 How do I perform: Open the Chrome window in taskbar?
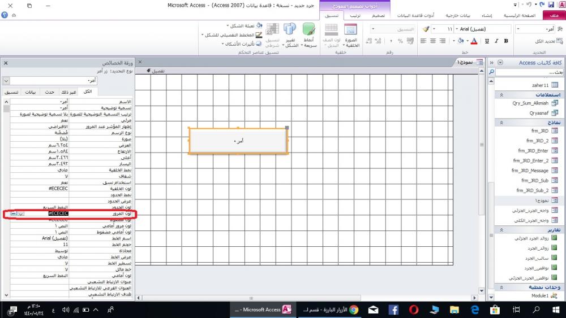354,310
